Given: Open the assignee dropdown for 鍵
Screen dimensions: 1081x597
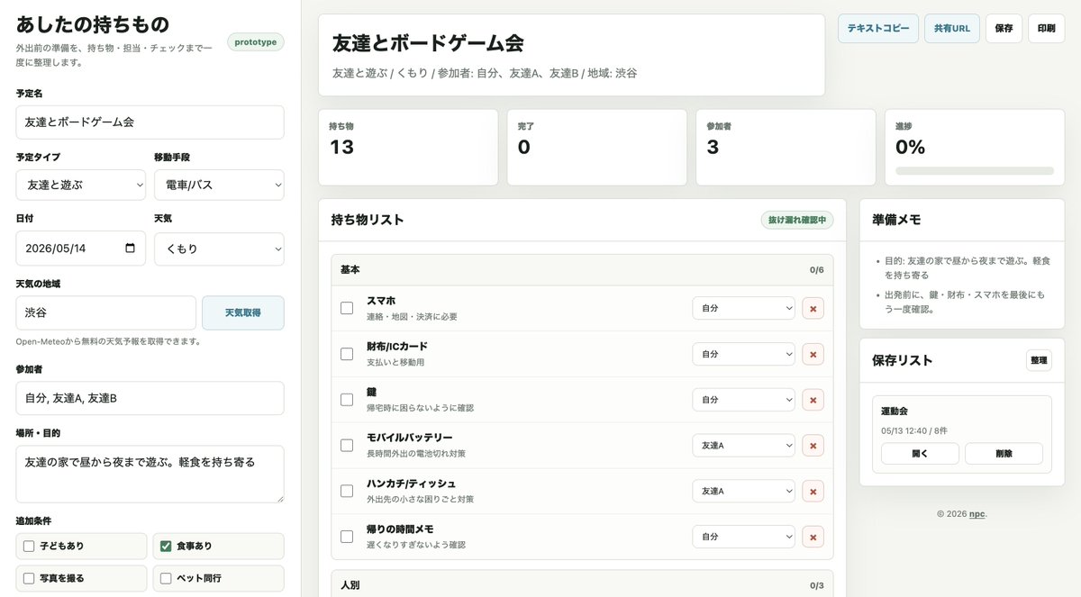Looking at the screenshot, I should (x=743, y=400).
